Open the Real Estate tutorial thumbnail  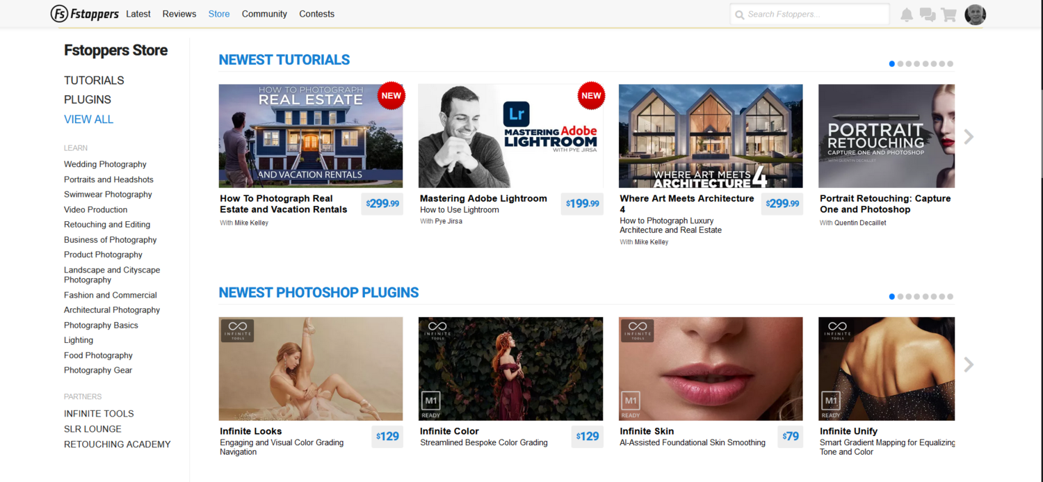[x=311, y=136]
